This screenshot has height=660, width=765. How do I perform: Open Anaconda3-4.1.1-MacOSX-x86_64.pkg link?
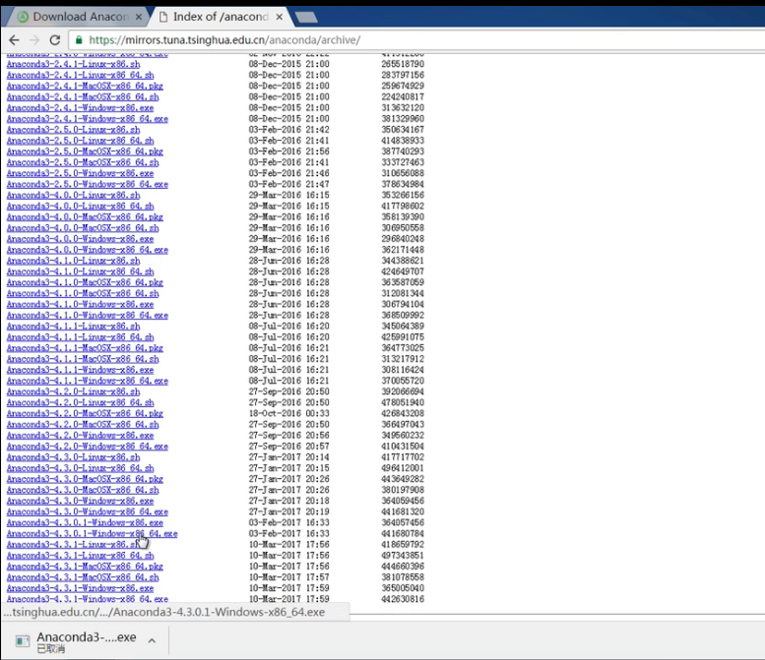point(85,348)
